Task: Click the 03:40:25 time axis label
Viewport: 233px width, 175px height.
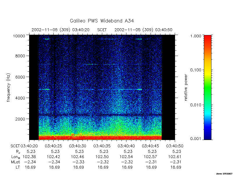Action: [x=54, y=146]
